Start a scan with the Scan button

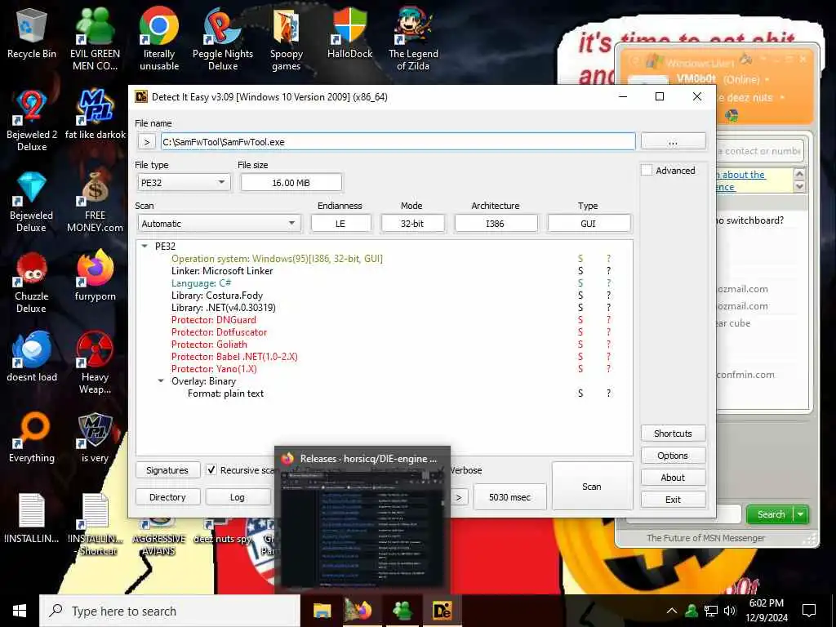(x=592, y=487)
